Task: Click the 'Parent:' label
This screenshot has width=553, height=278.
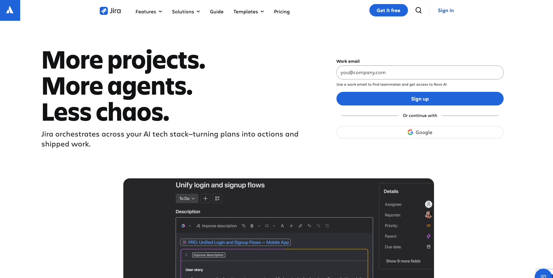Action: (391, 236)
